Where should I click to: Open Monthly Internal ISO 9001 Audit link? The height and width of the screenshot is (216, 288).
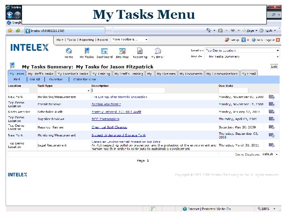(116, 112)
